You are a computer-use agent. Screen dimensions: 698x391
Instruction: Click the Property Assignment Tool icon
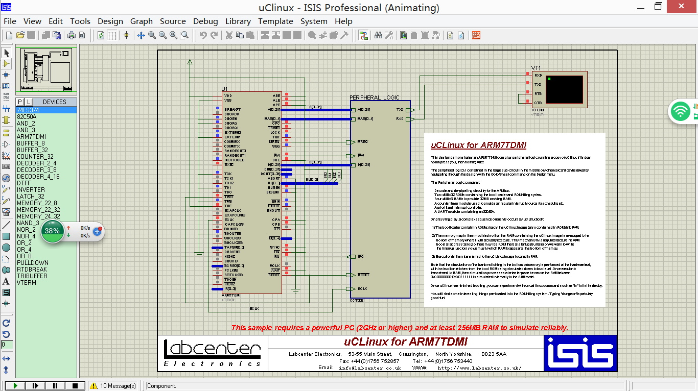pos(389,35)
